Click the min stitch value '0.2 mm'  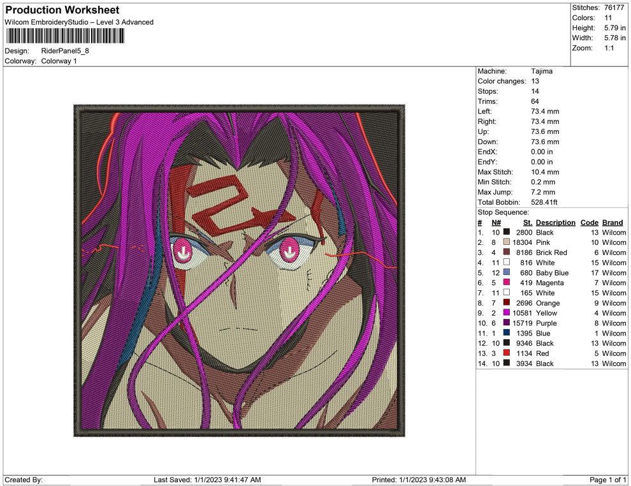tap(543, 182)
